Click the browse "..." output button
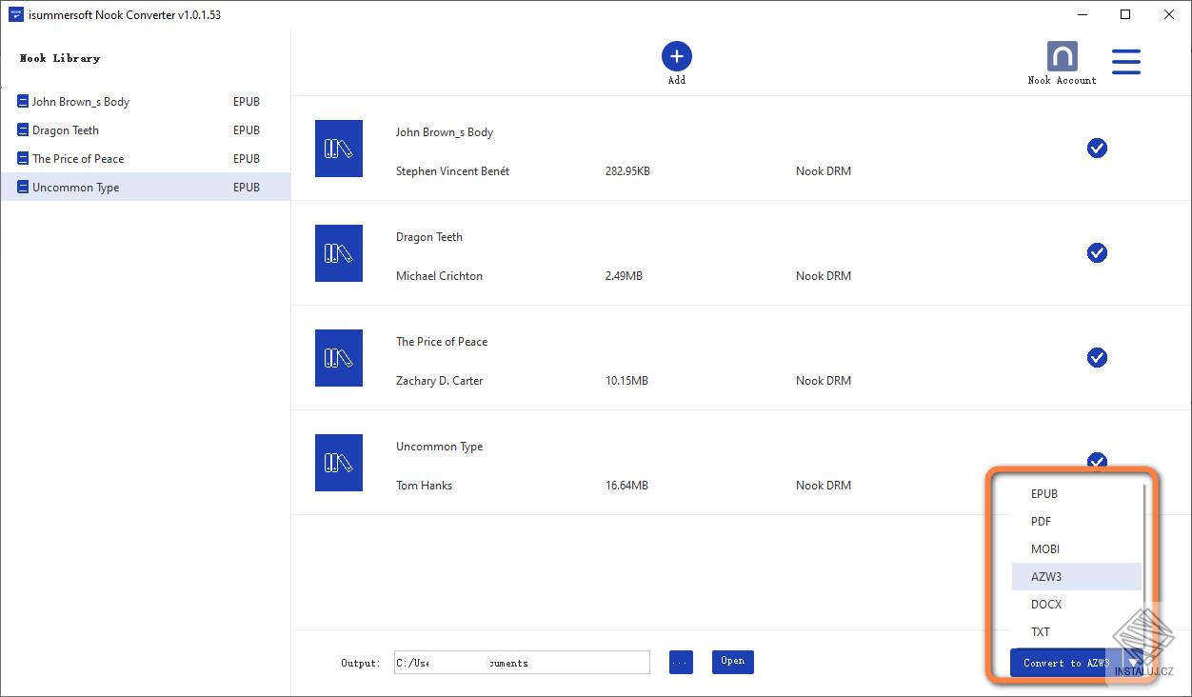Screen dimensions: 1192x697 pyautogui.click(x=681, y=662)
